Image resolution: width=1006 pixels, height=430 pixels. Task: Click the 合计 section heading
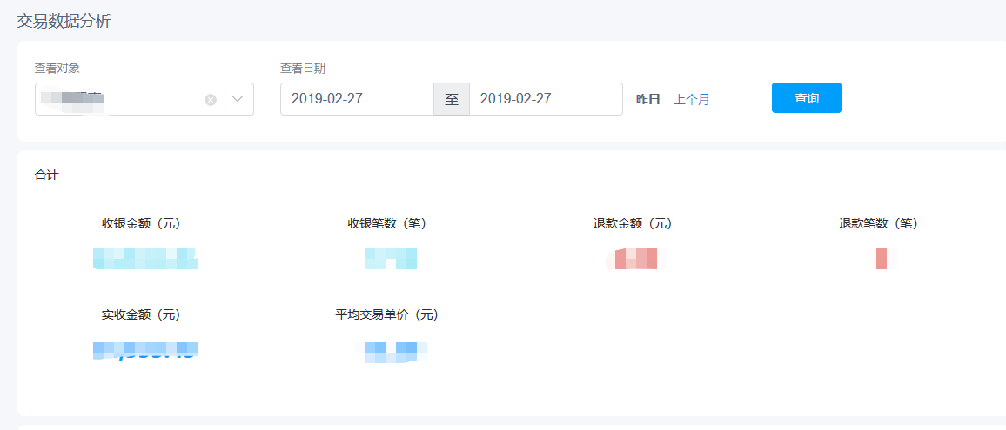47,175
